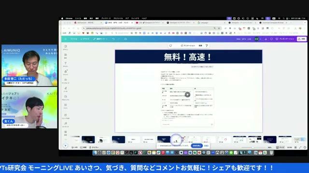The width and height of the screenshot is (309, 173).
Task: Open the analytics chart icon in header
Action: click(266, 39)
